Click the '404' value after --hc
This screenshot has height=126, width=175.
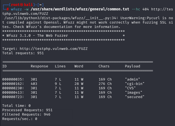pos(146,9)
